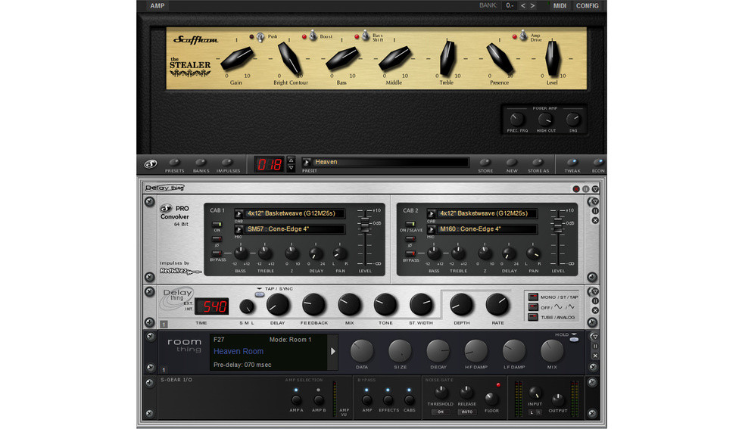Image resolution: width=742 pixels, height=429 pixels.
Task: Click the CAB 2 Level fader
Action: [558, 226]
